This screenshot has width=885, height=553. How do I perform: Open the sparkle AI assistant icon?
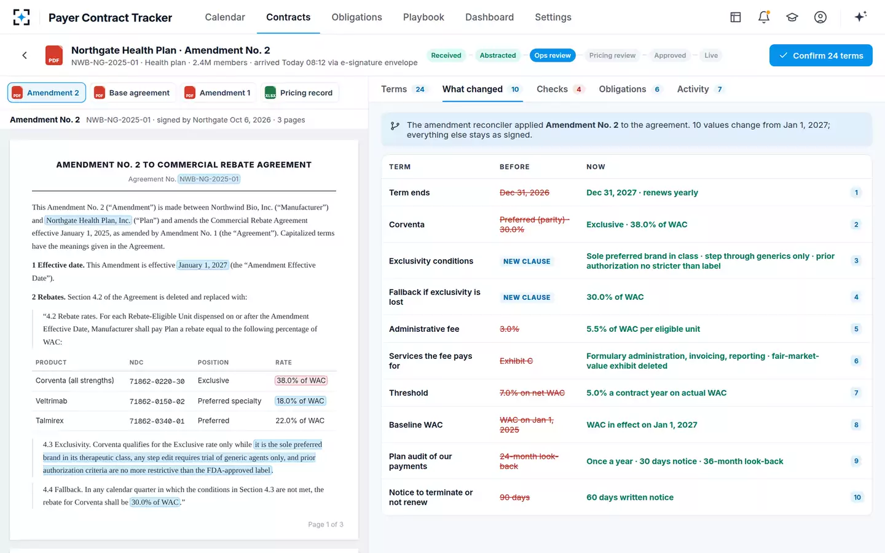[860, 17]
